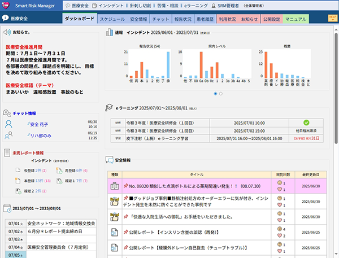Go to the マニュアル tab
Screen dimensions: 339x258
click(295, 19)
